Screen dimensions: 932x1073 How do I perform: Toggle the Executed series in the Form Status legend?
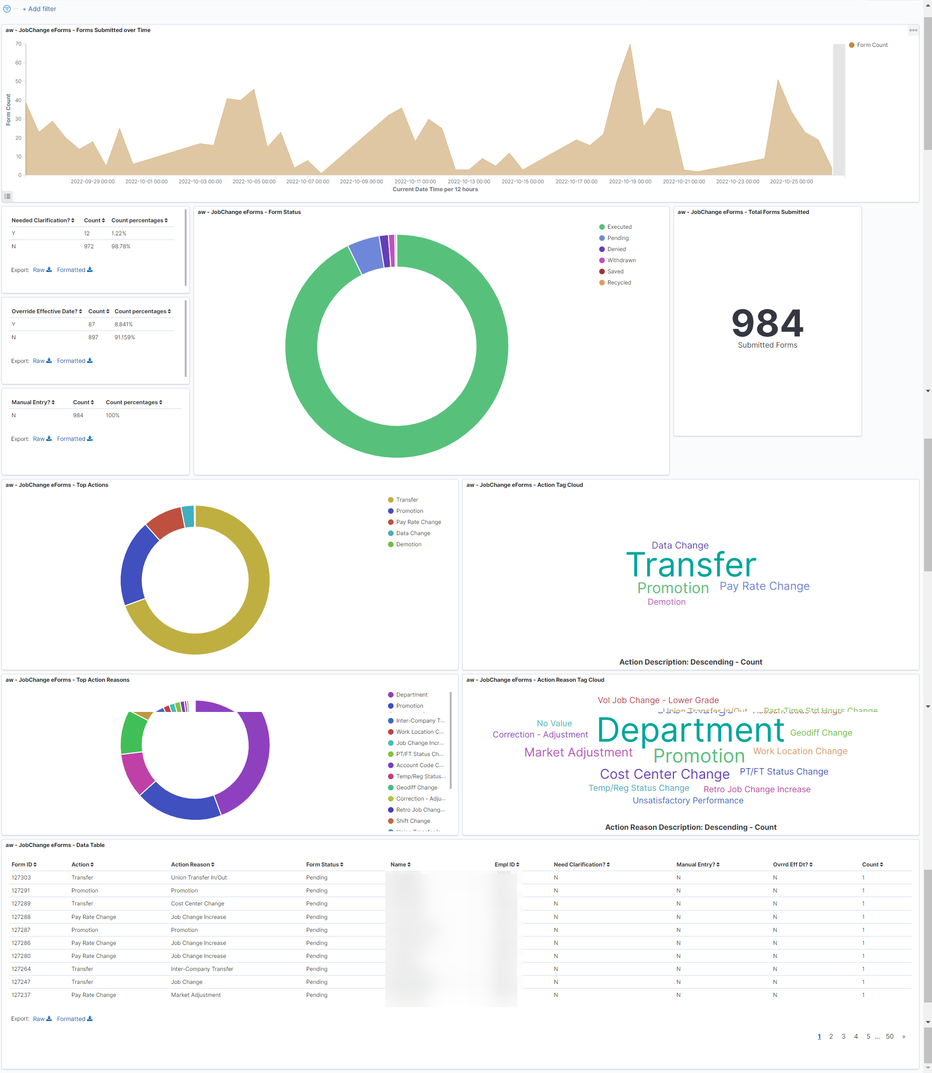click(x=620, y=226)
